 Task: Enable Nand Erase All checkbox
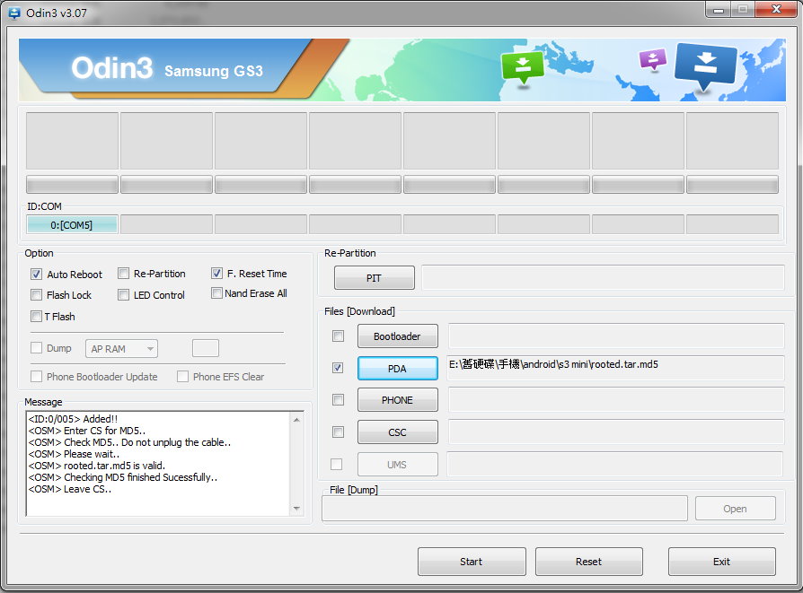point(216,293)
